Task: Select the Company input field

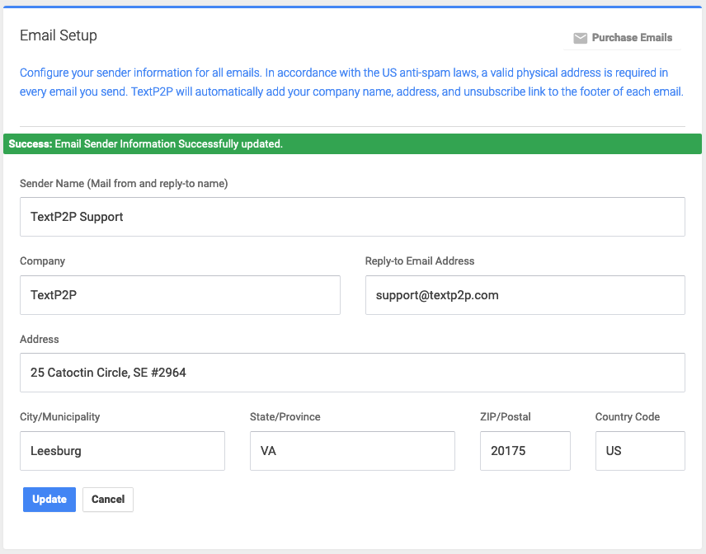Action: coord(180,295)
